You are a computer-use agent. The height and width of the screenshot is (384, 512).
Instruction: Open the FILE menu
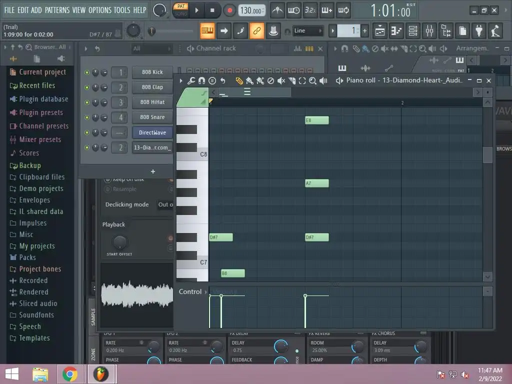[9, 10]
